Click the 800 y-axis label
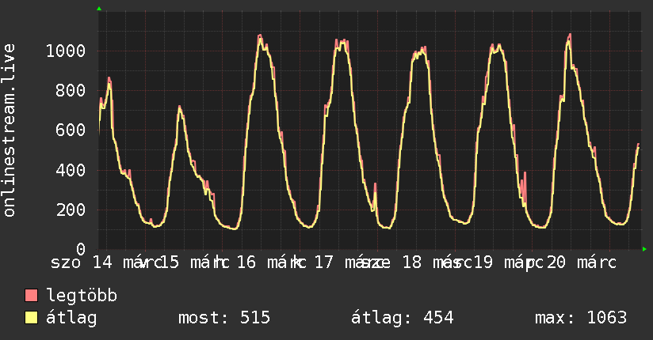 click(71, 91)
